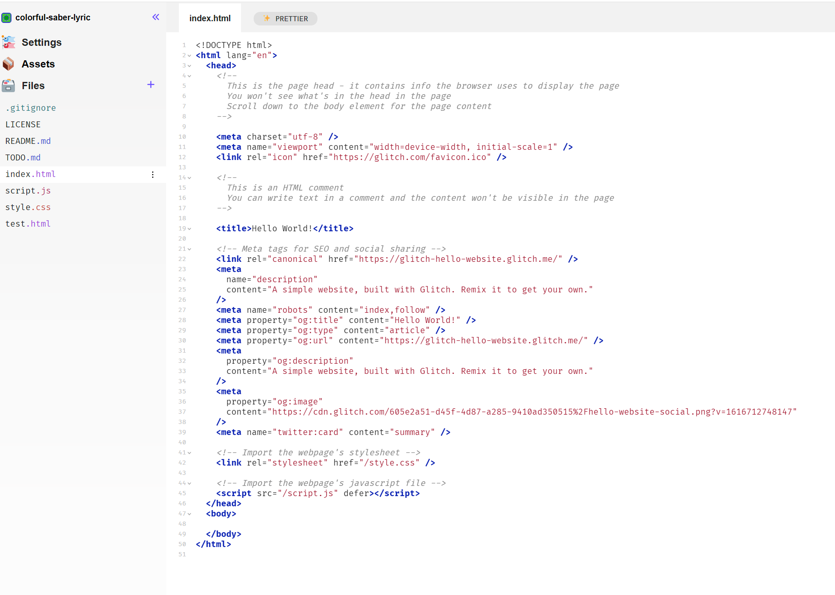The width and height of the screenshot is (835, 595).
Task: Fold the HTML comment at line 14
Action: pyautogui.click(x=190, y=178)
